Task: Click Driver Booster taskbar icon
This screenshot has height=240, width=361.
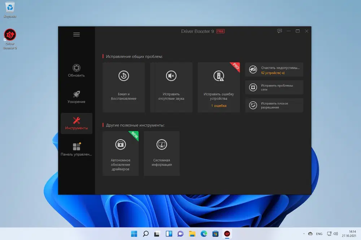Action: point(227,234)
